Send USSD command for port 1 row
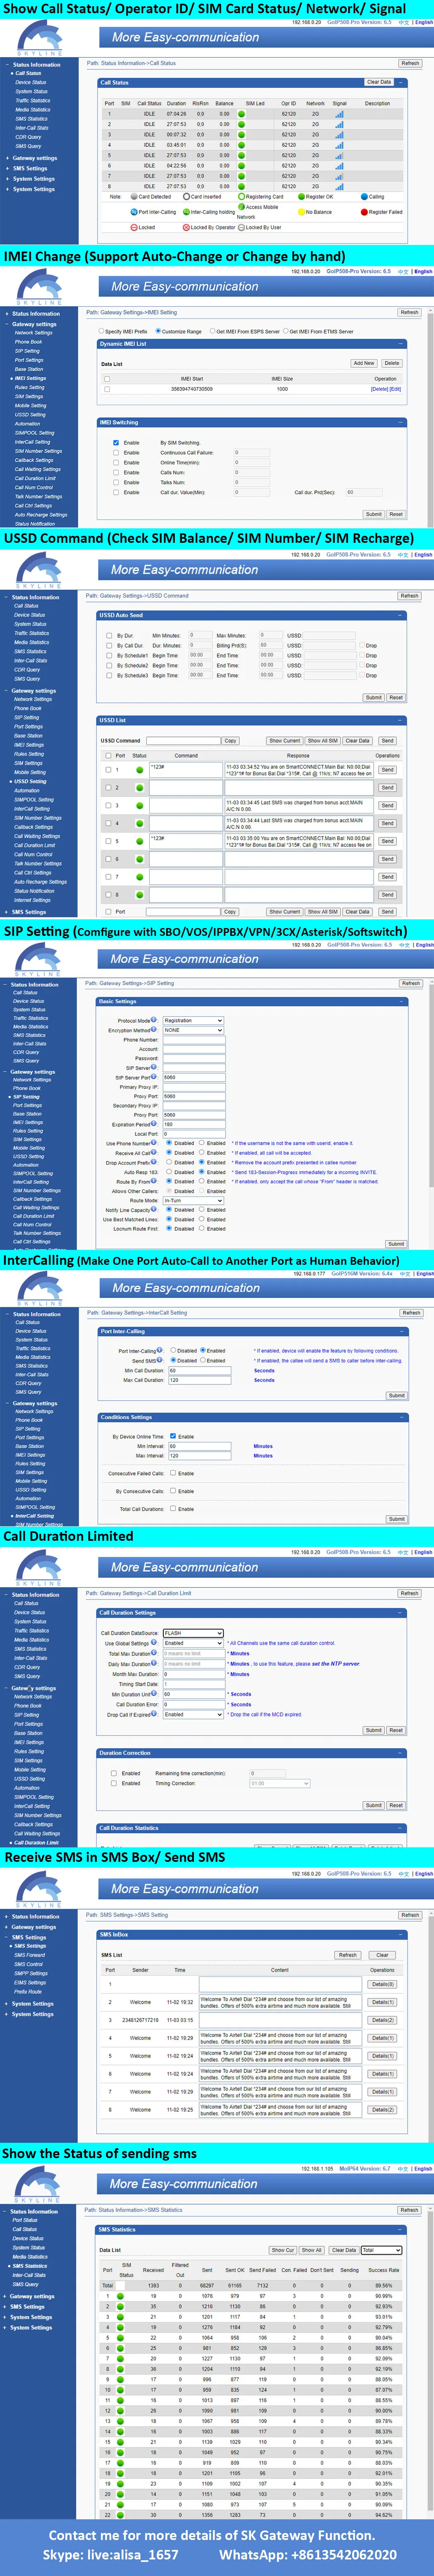 coord(387,770)
